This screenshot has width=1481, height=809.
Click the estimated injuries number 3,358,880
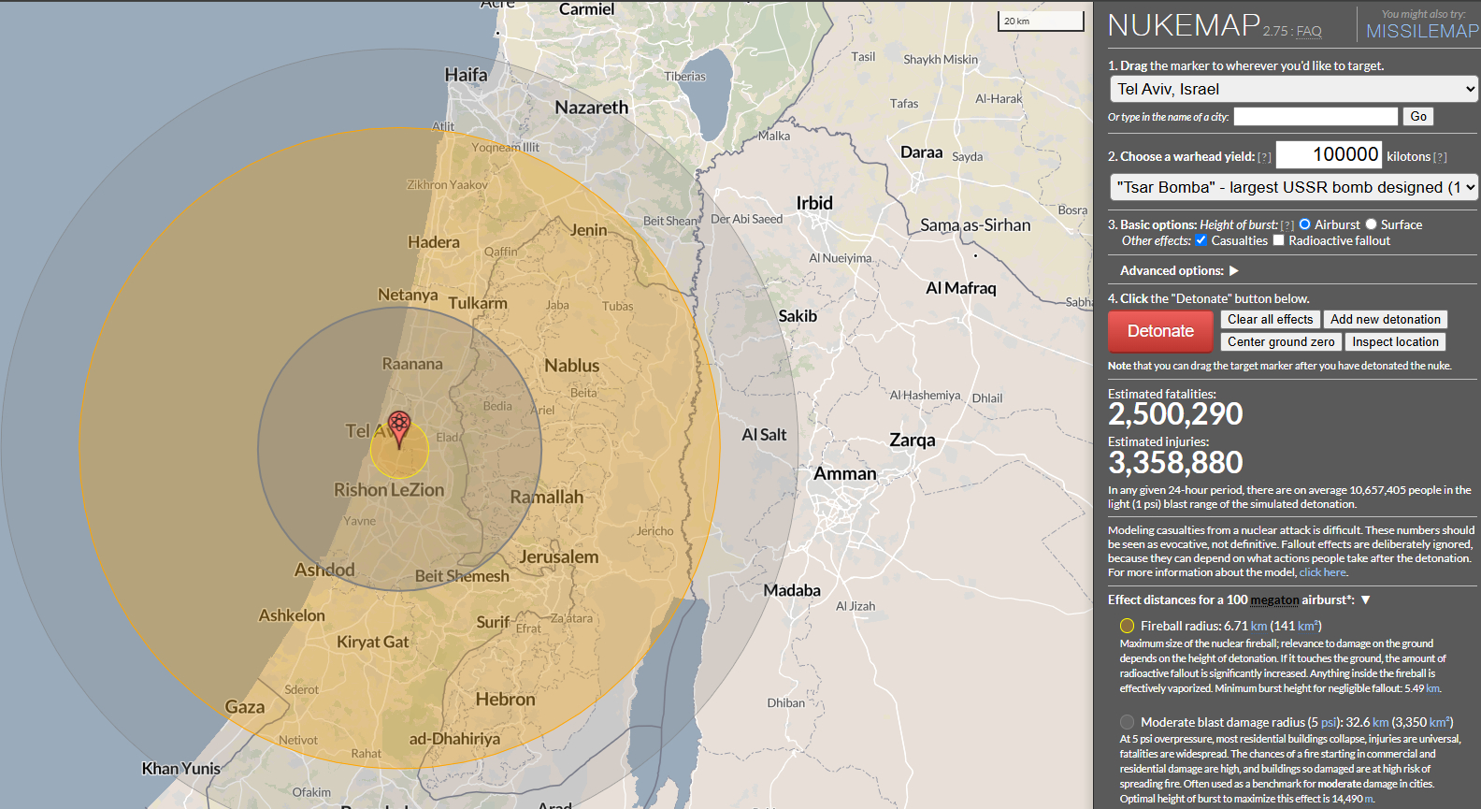coord(1175,463)
